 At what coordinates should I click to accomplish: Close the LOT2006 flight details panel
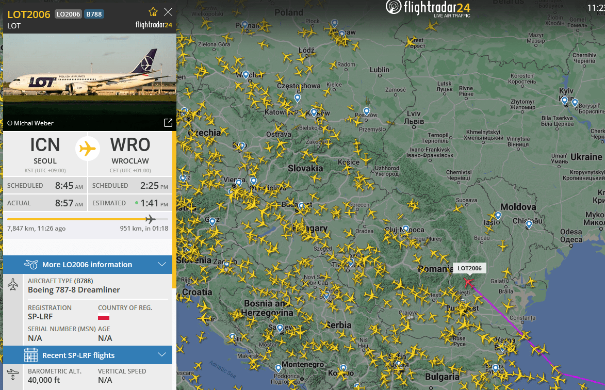tap(168, 12)
